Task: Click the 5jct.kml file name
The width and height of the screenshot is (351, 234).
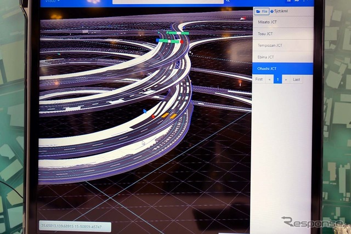Action: point(281,11)
